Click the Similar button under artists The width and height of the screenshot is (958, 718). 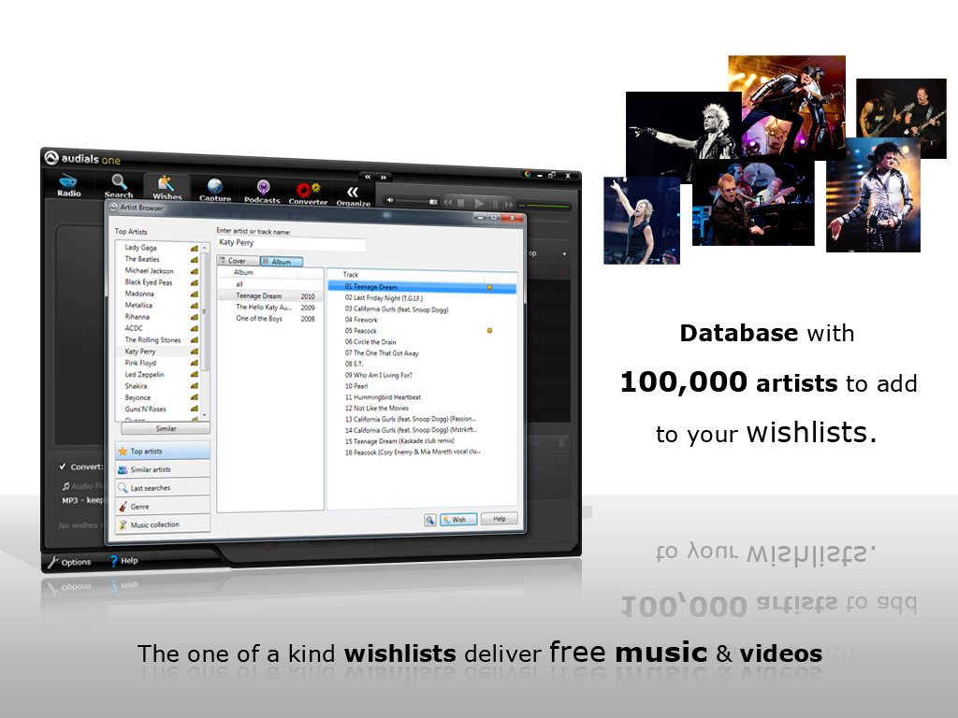[x=165, y=428]
